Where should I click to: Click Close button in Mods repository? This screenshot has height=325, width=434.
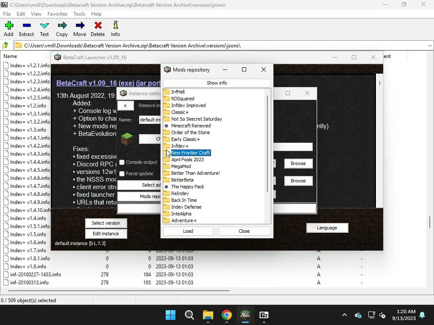[x=245, y=231]
